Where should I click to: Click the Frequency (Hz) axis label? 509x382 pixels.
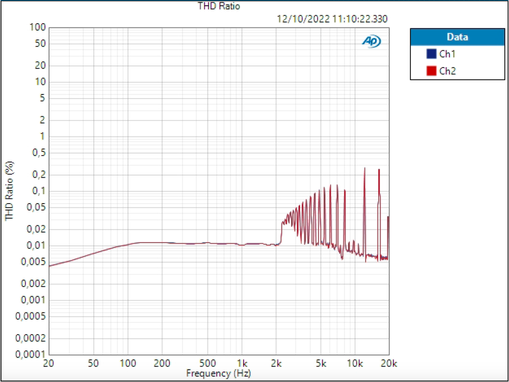(218, 373)
